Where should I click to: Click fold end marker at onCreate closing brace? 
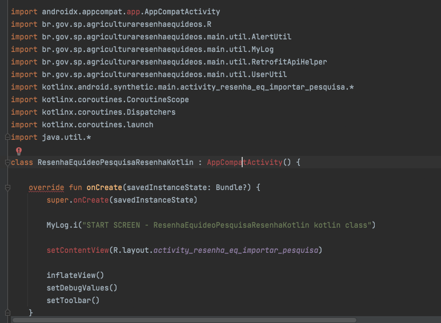pyautogui.click(x=7, y=312)
